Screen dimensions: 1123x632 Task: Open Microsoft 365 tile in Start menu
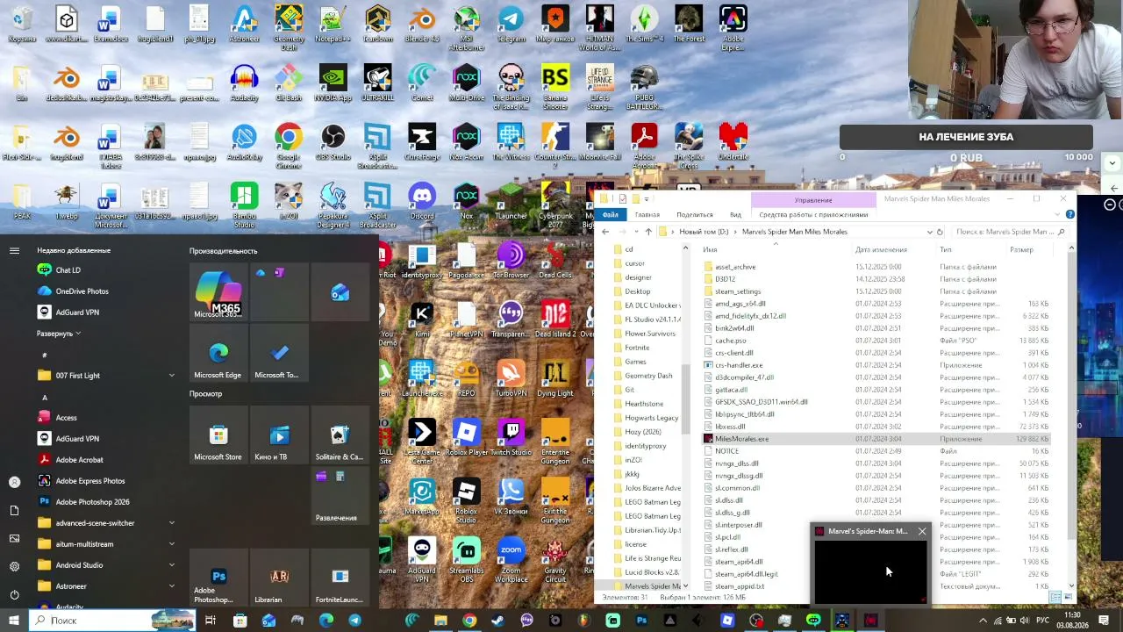coord(218,291)
